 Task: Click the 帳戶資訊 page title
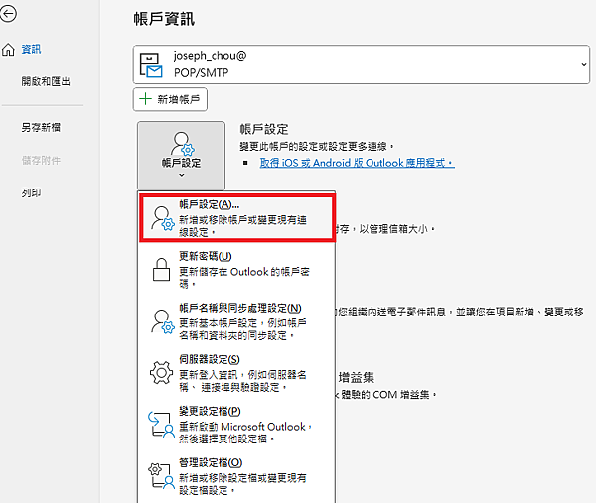[x=164, y=19]
